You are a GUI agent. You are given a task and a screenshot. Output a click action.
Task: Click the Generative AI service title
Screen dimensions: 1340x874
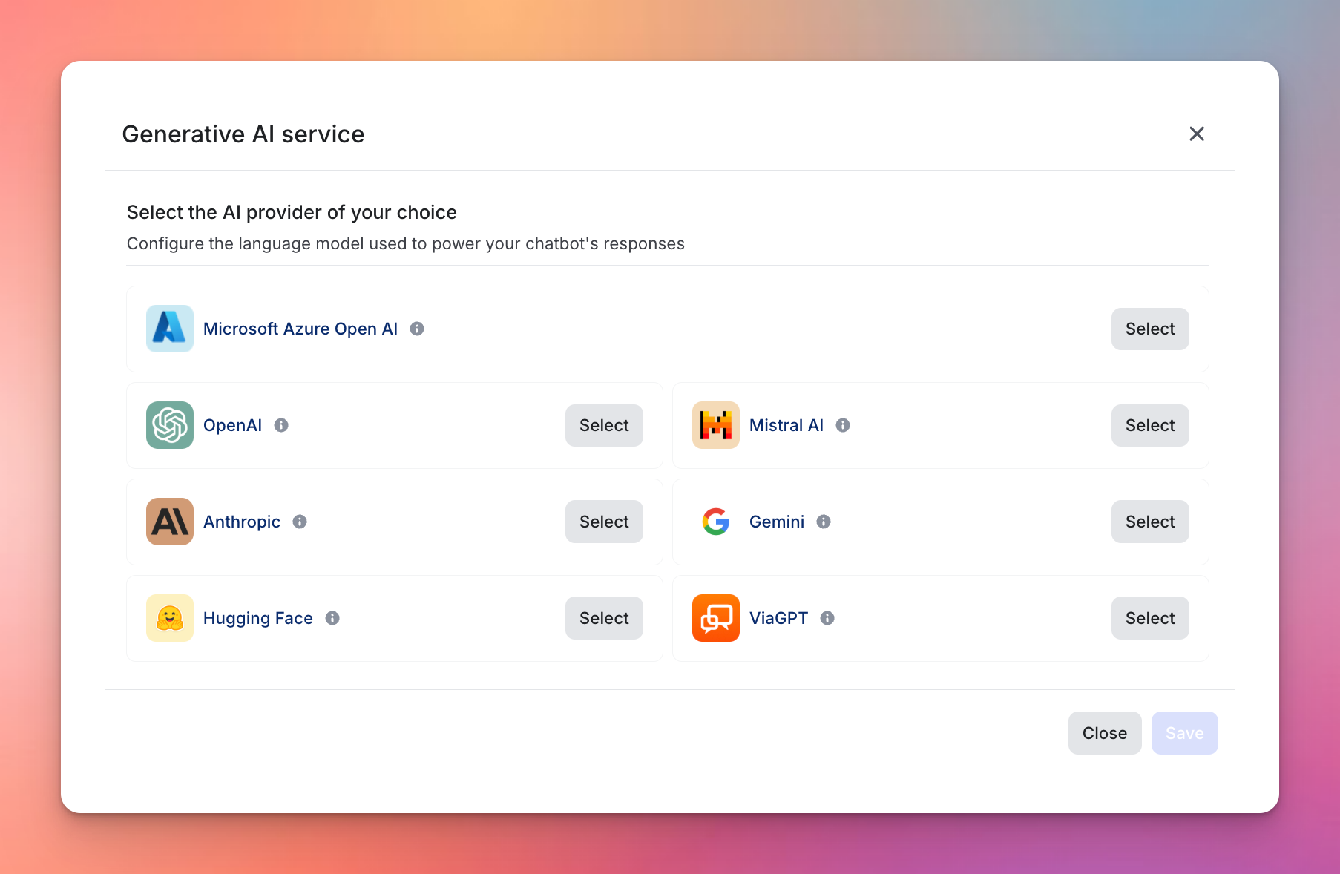click(243, 134)
